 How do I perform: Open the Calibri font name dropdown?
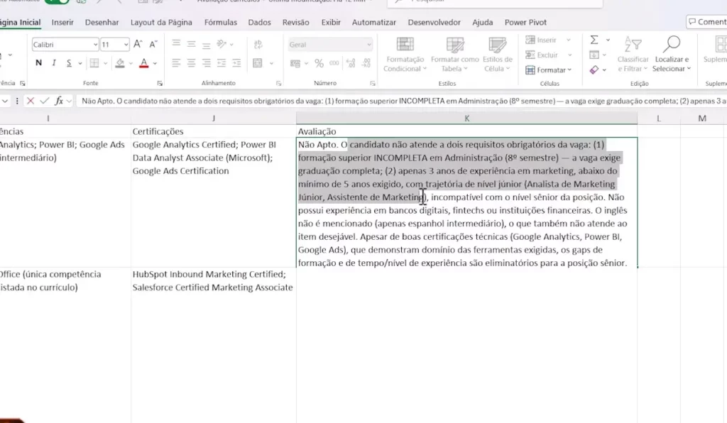[96, 45]
